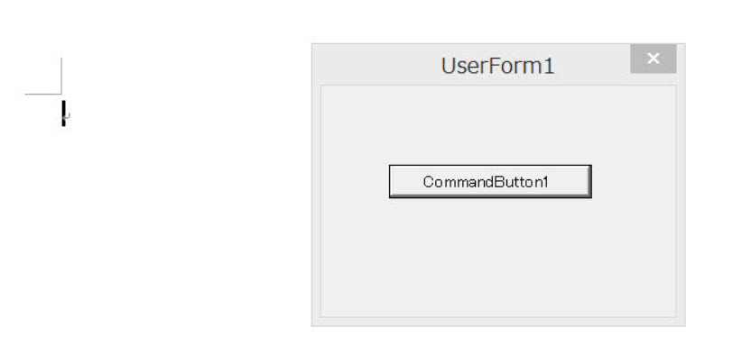The image size is (742, 364).
Task: Click white area below the UserForm1 dialog
Action: 497,345
